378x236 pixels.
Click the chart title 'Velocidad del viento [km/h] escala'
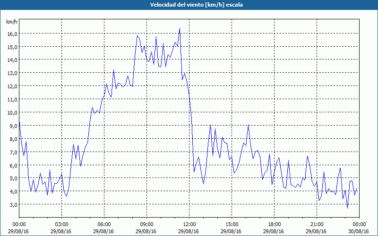point(196,5)
